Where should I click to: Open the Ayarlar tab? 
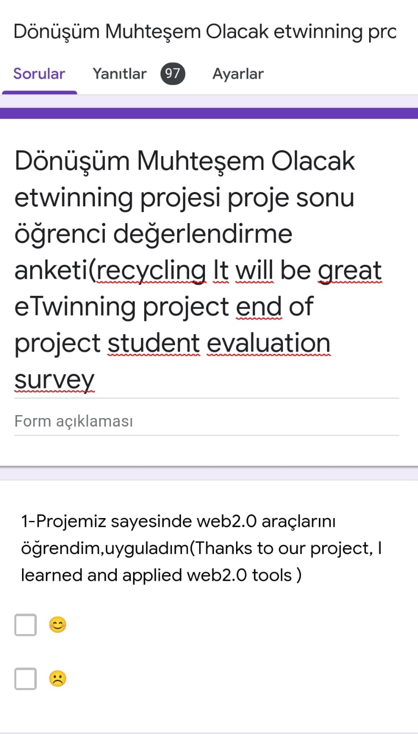238,73
